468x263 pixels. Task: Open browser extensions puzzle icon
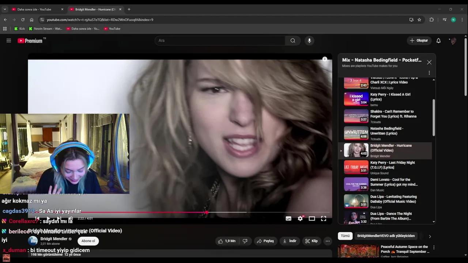click(x=431, y=20)
